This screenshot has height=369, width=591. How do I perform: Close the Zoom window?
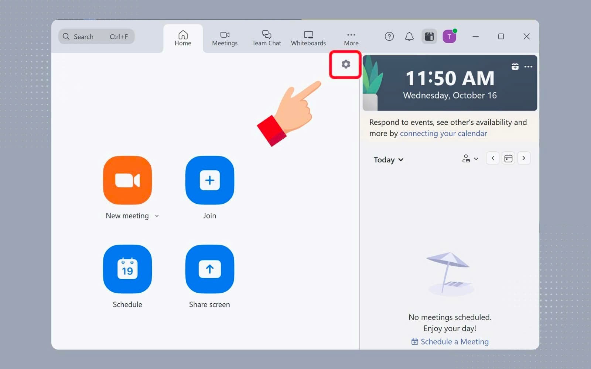click(527, 36)
